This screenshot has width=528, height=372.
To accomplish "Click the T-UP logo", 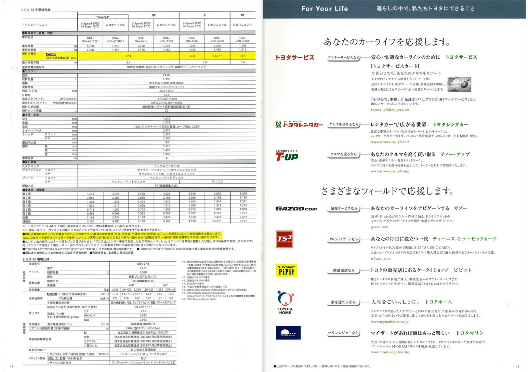I will [287, 156].
